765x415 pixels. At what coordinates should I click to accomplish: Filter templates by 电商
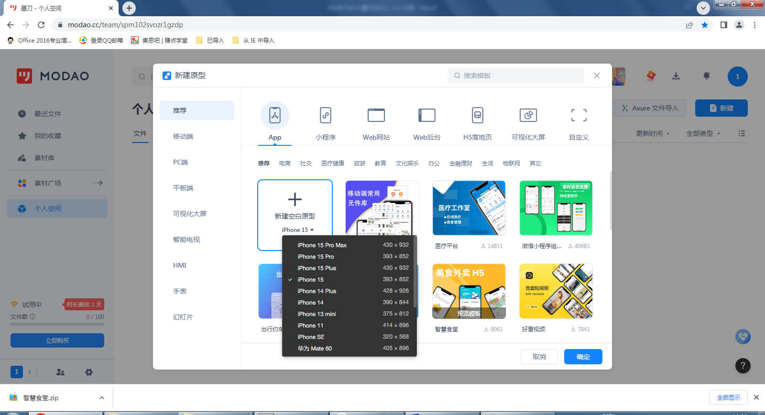click(x=285, y=164)
